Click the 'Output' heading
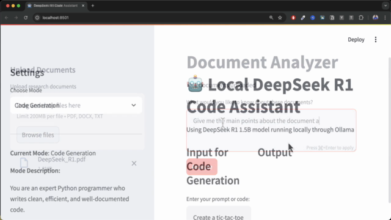Viewport: 391px width, 220px height. click(275, 152)
